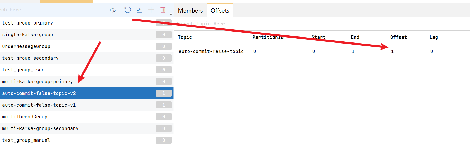The width and height of the screenshot is (470, 147).
Task: Click the Topic column header
Action: pos(185,37)
